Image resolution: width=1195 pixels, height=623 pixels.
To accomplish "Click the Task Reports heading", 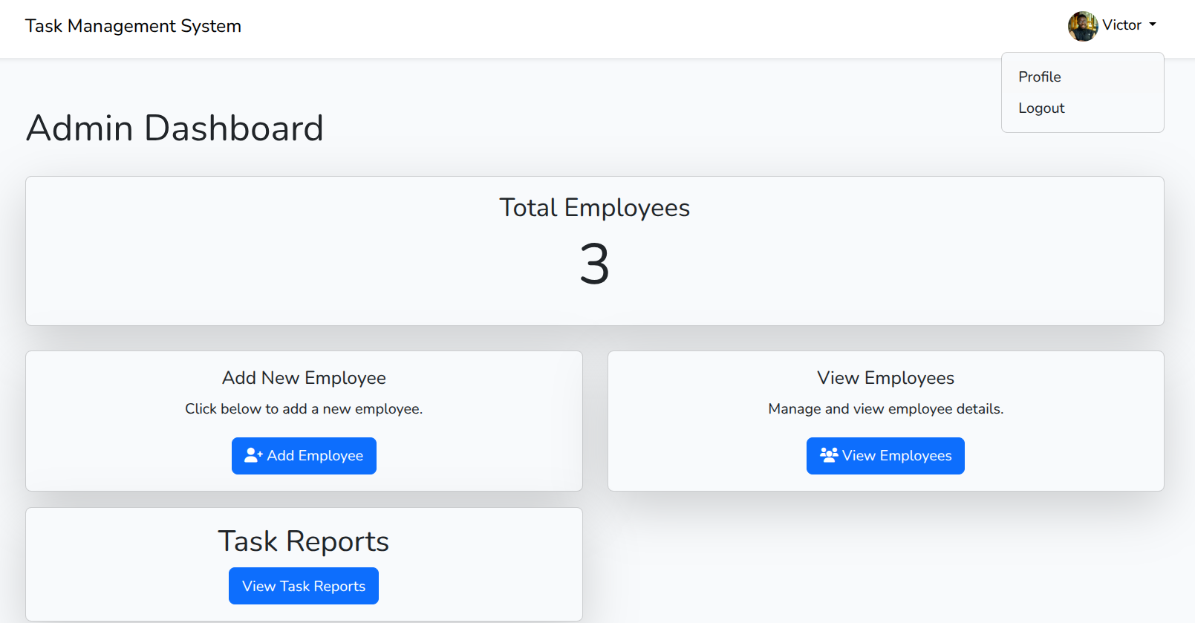I will [x=304, y=541].
